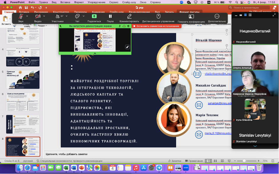Switch Zoom panel to single video strip view
This screenshot has width=279, height=174.
click(241, 15)
